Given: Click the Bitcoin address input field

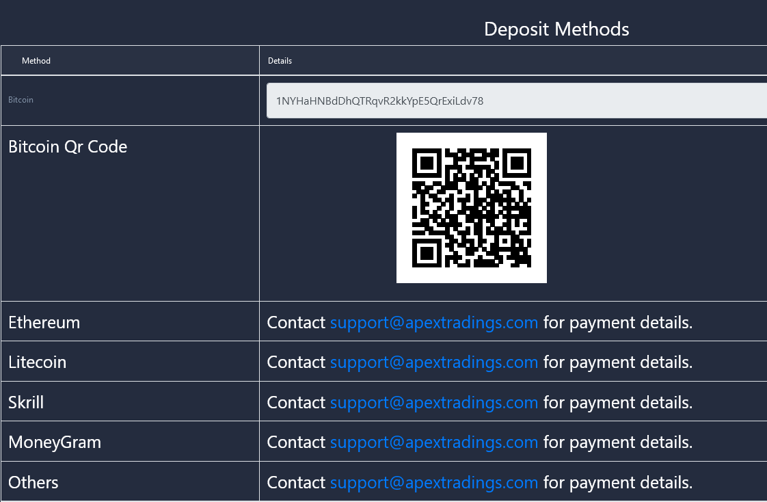Looking at the screenshot, I should point(517,101).
